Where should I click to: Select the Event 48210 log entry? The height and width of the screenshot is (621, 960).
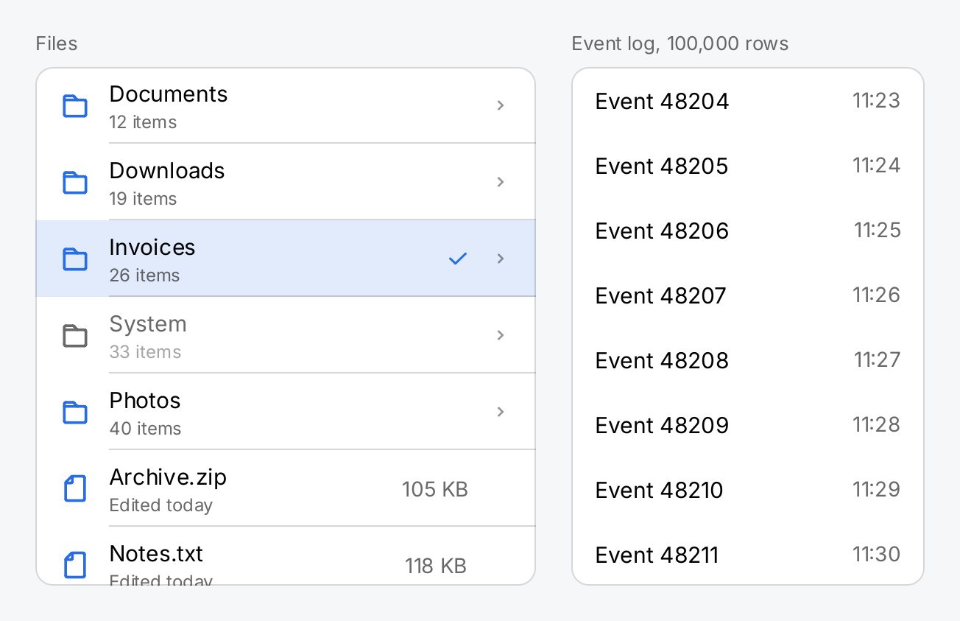pos(748,490)
